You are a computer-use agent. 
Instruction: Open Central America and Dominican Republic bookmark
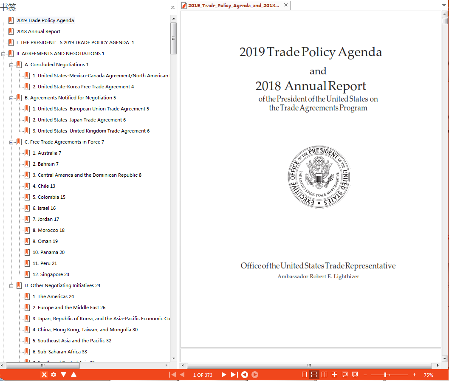(x=87, y=175)
